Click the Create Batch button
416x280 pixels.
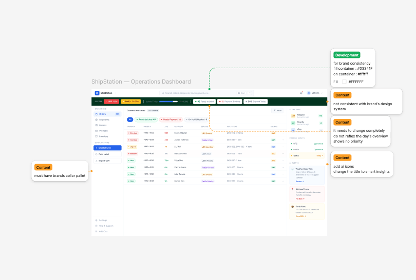(107, 148)
